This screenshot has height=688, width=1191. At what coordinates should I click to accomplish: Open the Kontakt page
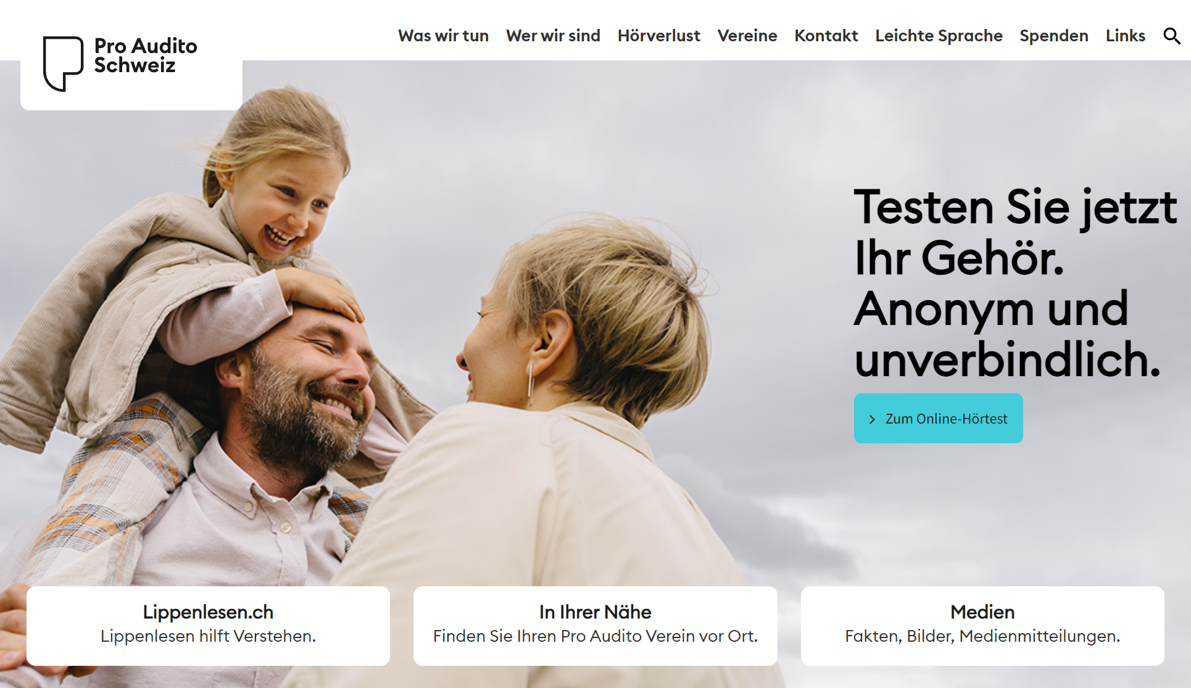[x=826, y=36]
